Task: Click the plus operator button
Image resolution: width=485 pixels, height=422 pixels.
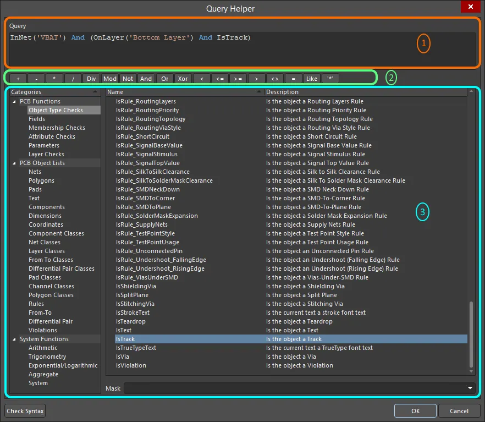Action: pos(18,79)
